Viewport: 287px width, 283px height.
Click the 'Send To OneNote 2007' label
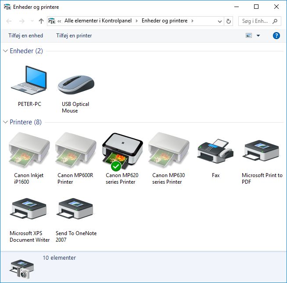point(76,236)
